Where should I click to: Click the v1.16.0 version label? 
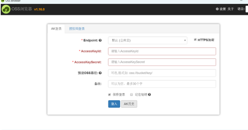(40, 9)
